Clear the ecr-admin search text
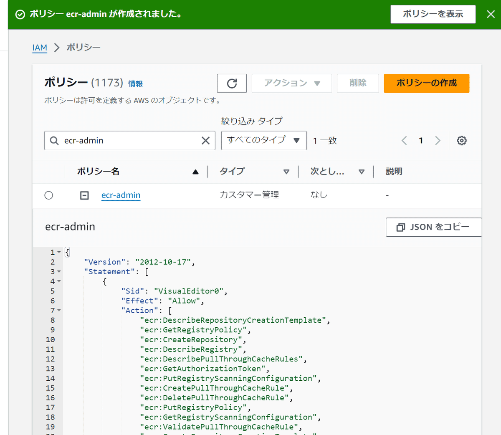Screen dimensions: 501x435 coord(205,141)
